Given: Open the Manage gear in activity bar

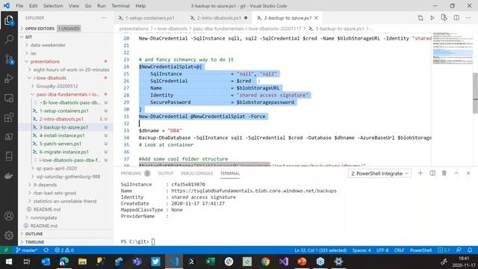Looking at the screenshot, I should 9,235.
